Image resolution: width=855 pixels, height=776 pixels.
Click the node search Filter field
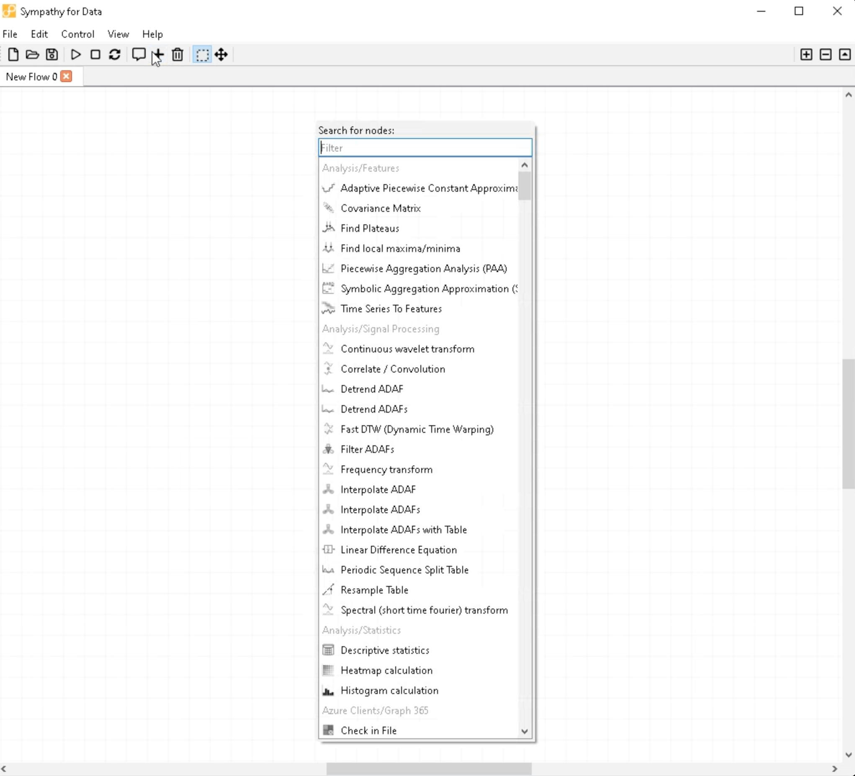(x=425, y=148)
